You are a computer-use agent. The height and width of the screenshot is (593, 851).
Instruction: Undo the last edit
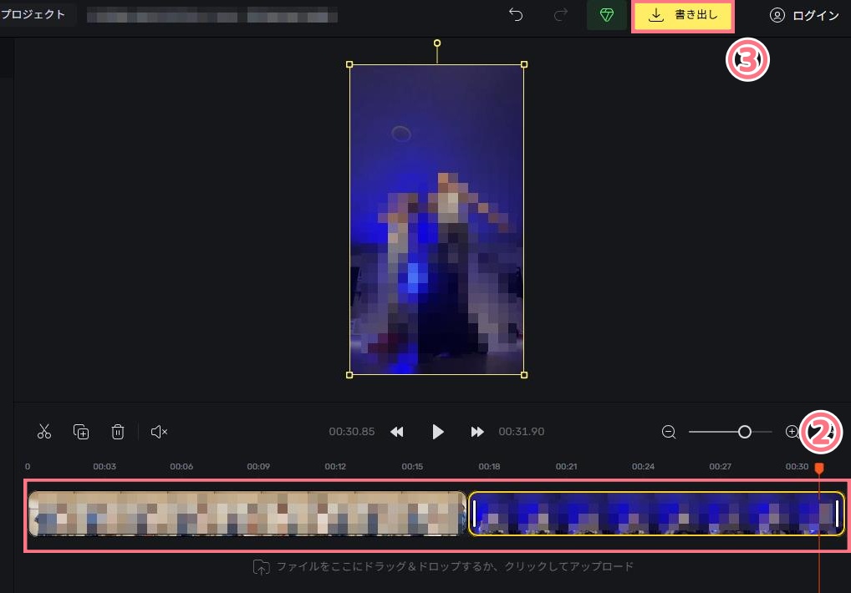point(516,15)
